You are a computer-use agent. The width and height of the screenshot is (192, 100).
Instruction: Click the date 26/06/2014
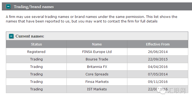158,52
